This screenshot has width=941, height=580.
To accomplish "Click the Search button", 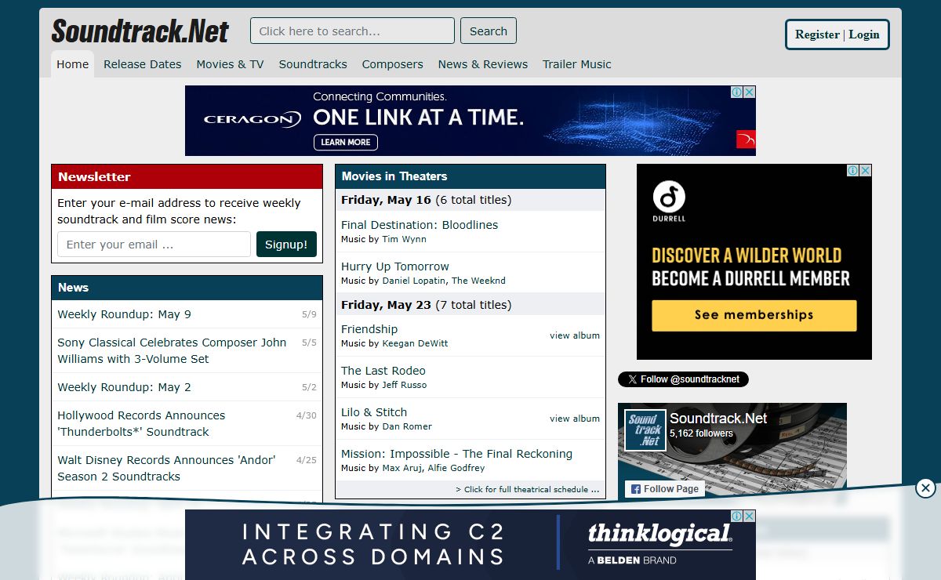I will [489, 31].
